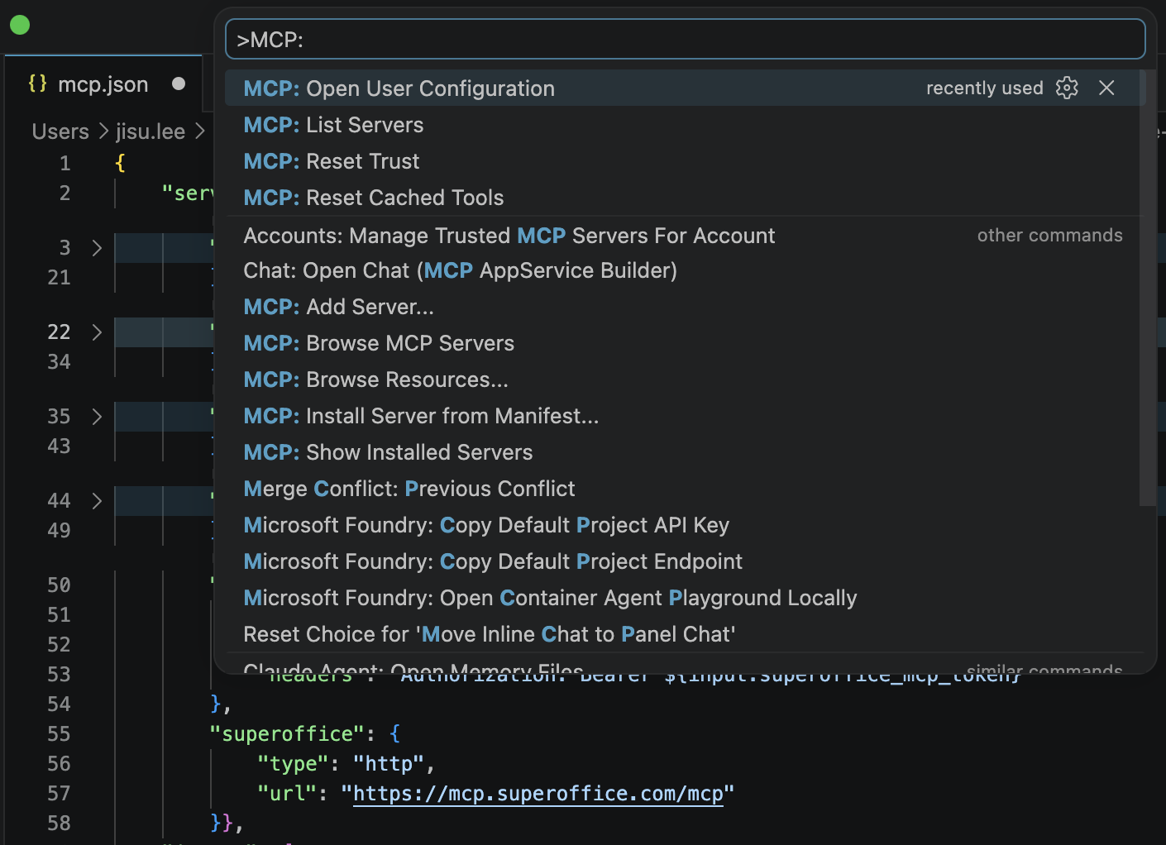The width and height of the screenshot is (1166, 845).
Task: Click the "other commands" group label
Action: (x=1050, y=236)
